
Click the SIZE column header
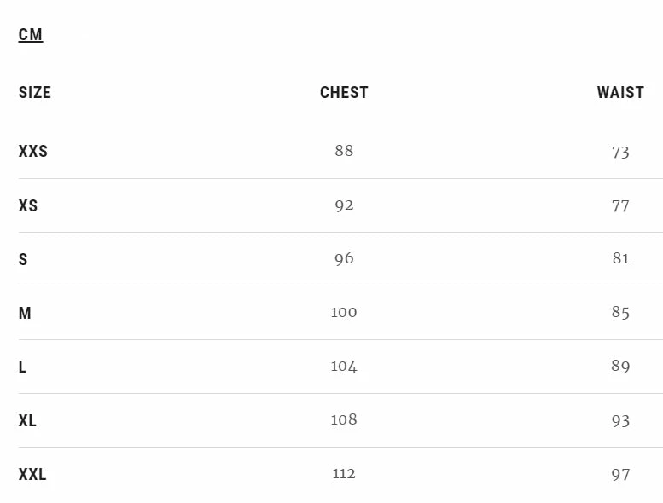point(35,93)
